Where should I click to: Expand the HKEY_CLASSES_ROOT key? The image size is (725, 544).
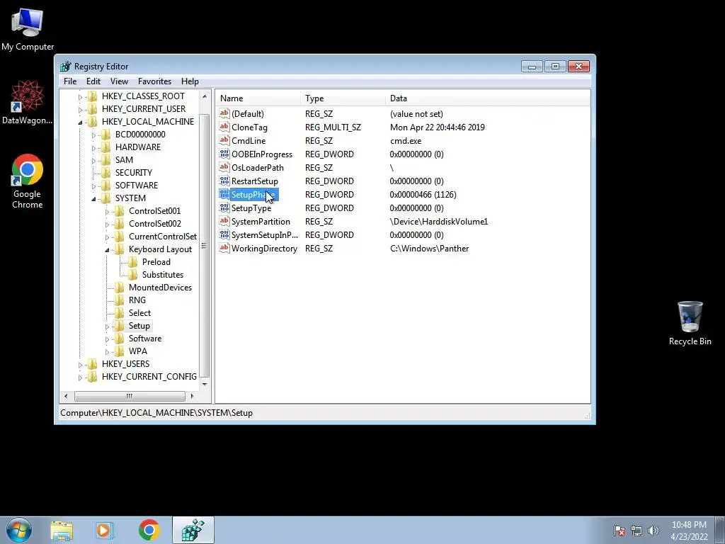(80, 96)
